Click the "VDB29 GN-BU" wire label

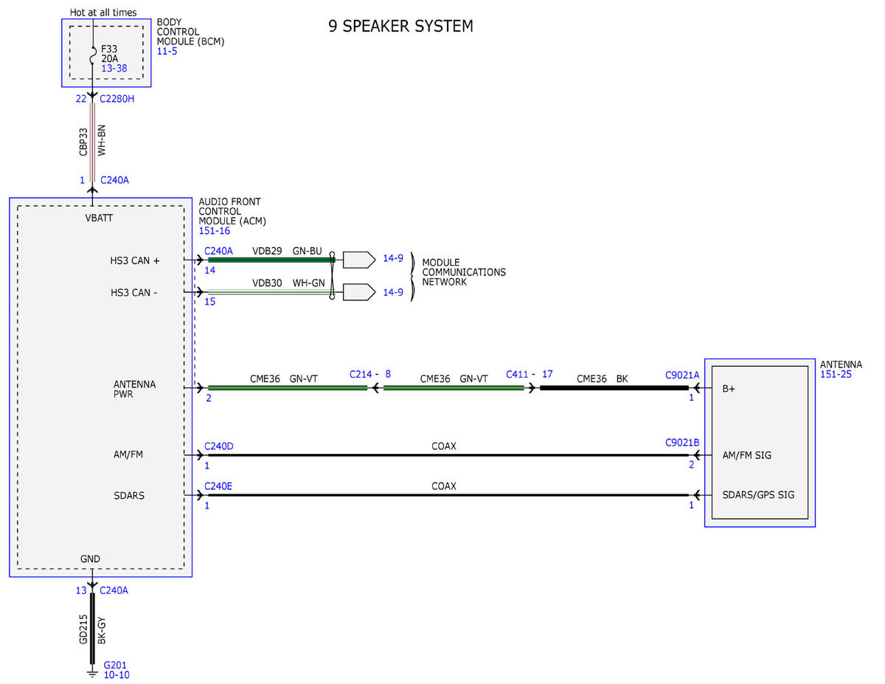coord(287,251)
